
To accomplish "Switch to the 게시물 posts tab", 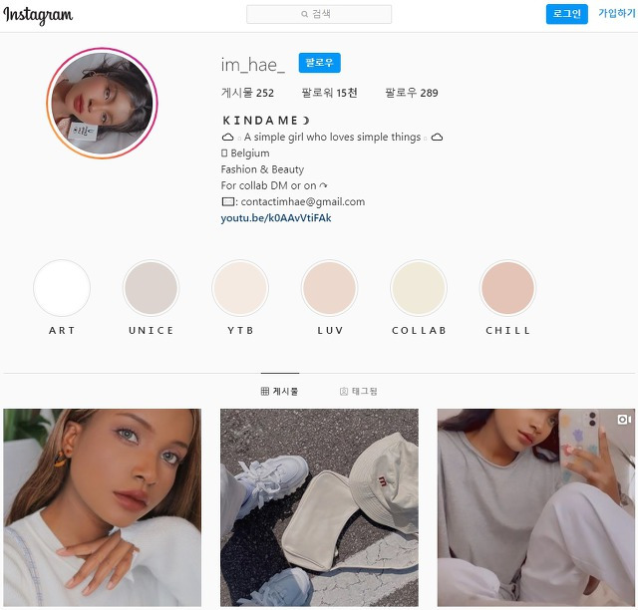I will coord(279,391).
